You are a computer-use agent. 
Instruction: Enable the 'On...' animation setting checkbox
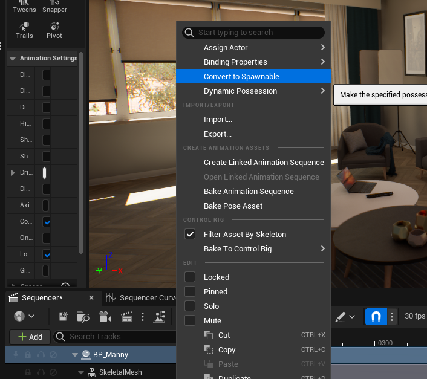[x=47, y=238]
